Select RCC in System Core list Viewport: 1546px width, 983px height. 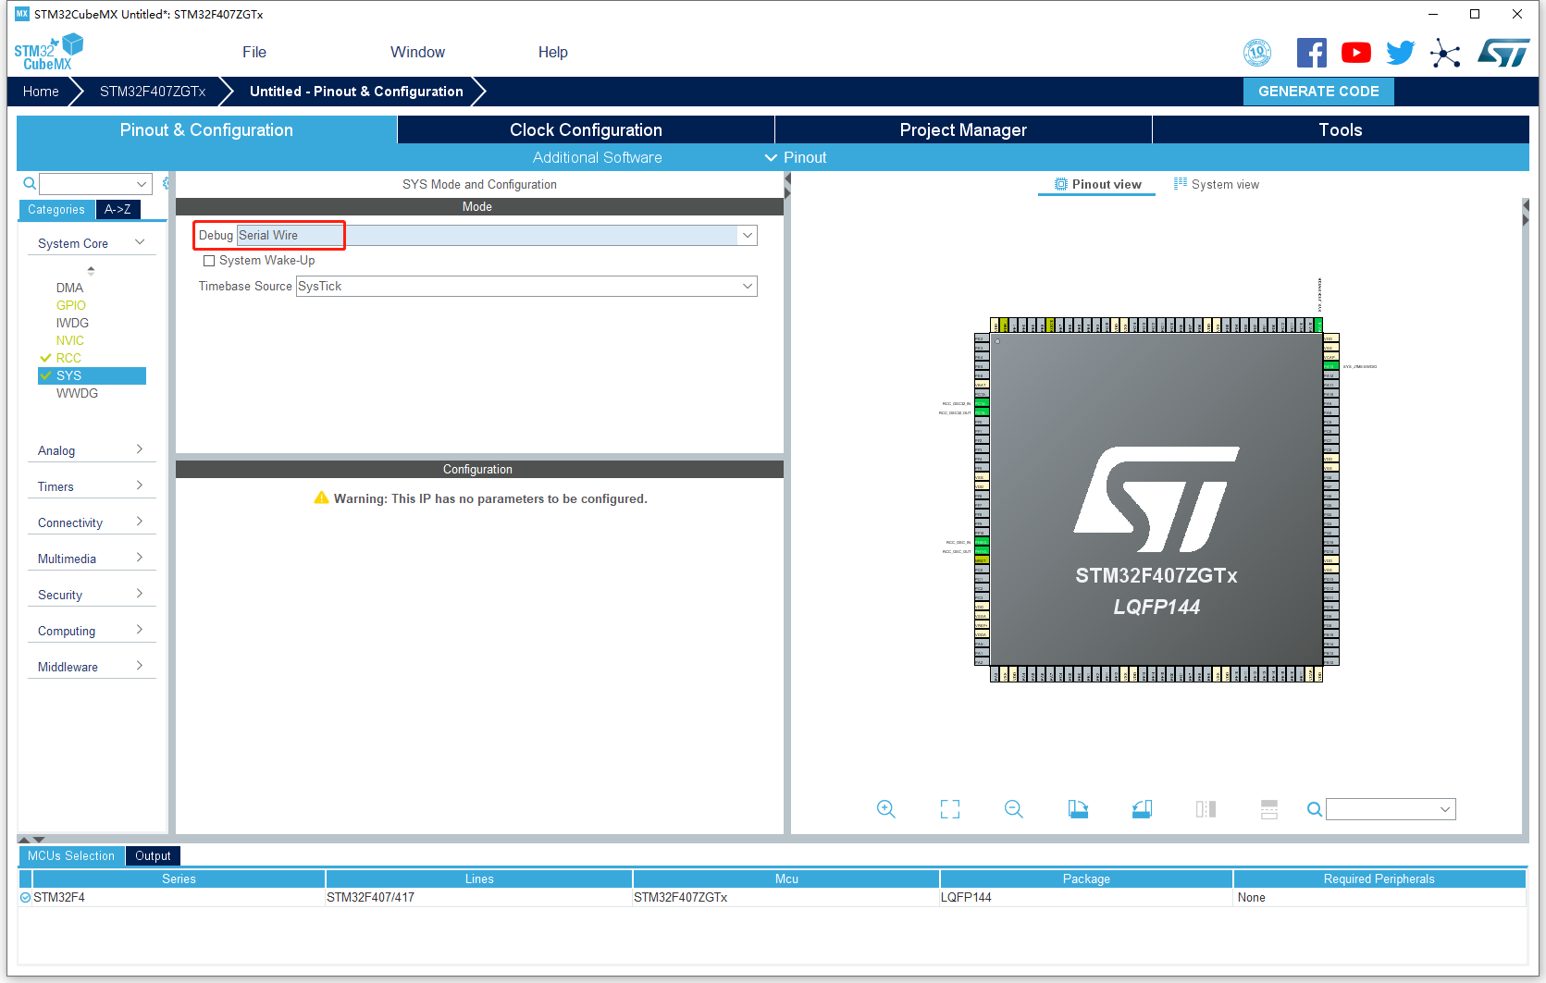click(x=68, y=358)
